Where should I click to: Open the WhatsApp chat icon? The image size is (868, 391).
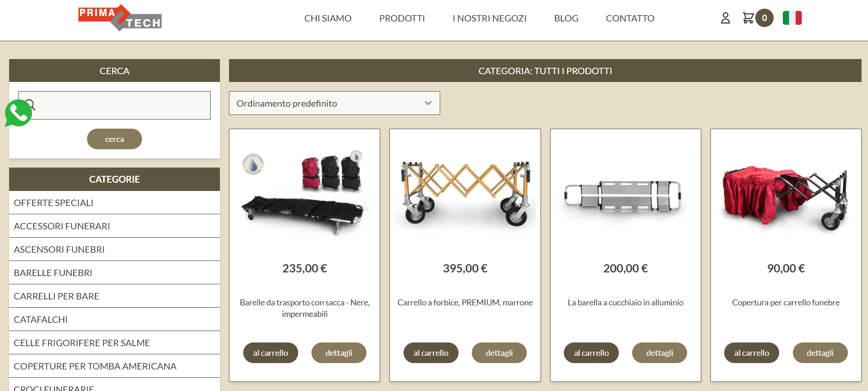coord(18,113)
